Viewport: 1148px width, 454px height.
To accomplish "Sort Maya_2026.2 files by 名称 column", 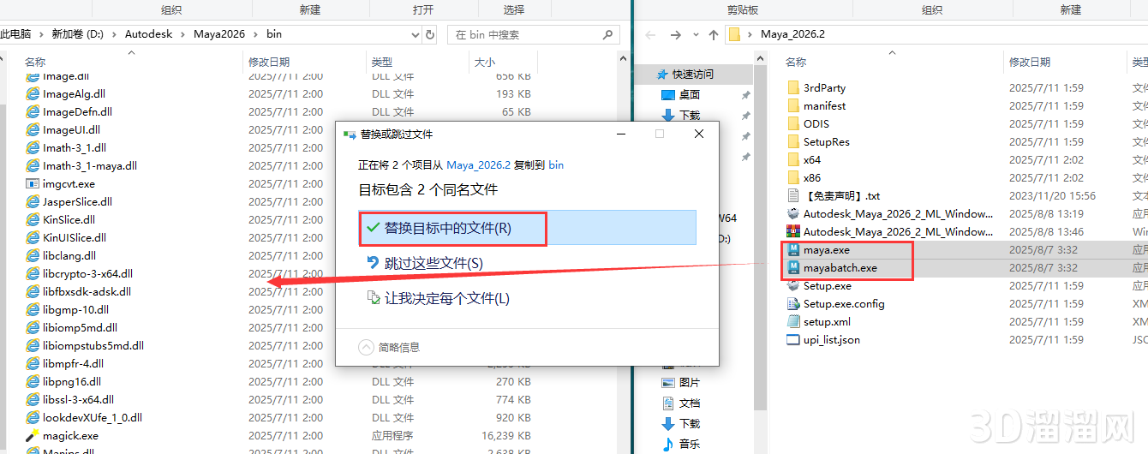I will coord(796,63).
